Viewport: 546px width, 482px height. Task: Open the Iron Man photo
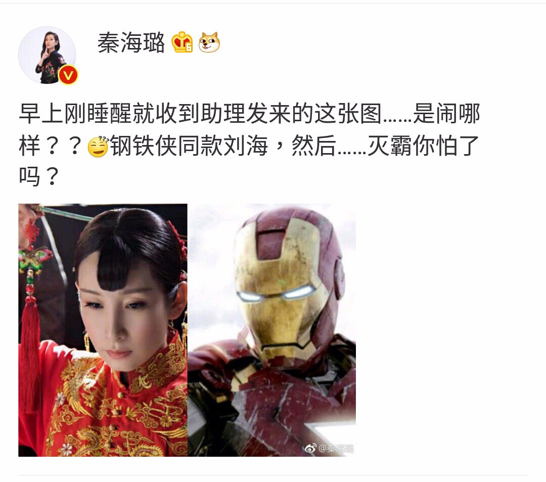click(272, 330)
